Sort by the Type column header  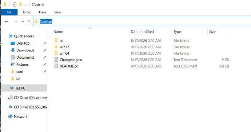177,32
